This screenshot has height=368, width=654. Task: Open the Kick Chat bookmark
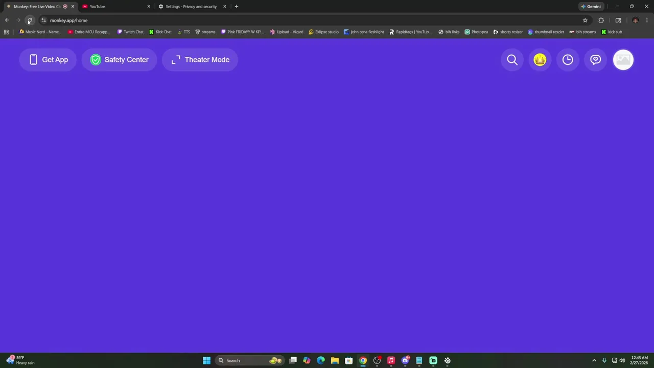pyautogui.click(x=160, y=32)
